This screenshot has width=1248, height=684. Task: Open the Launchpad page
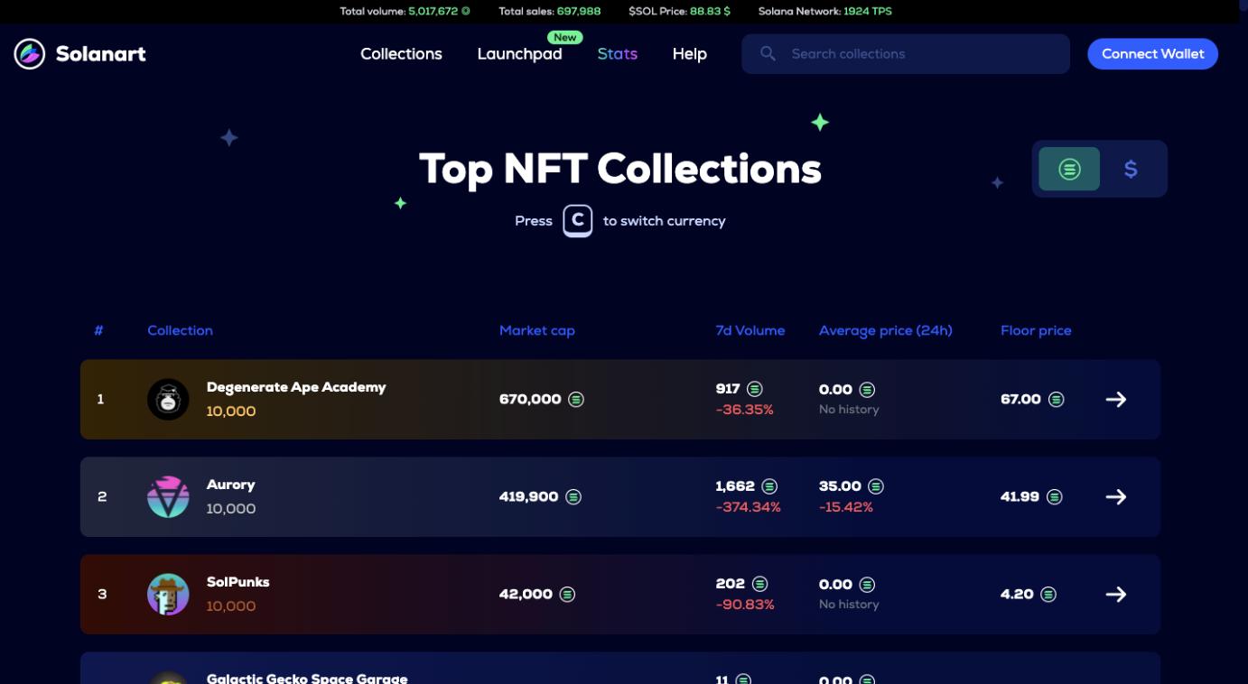tap(519, 54)
